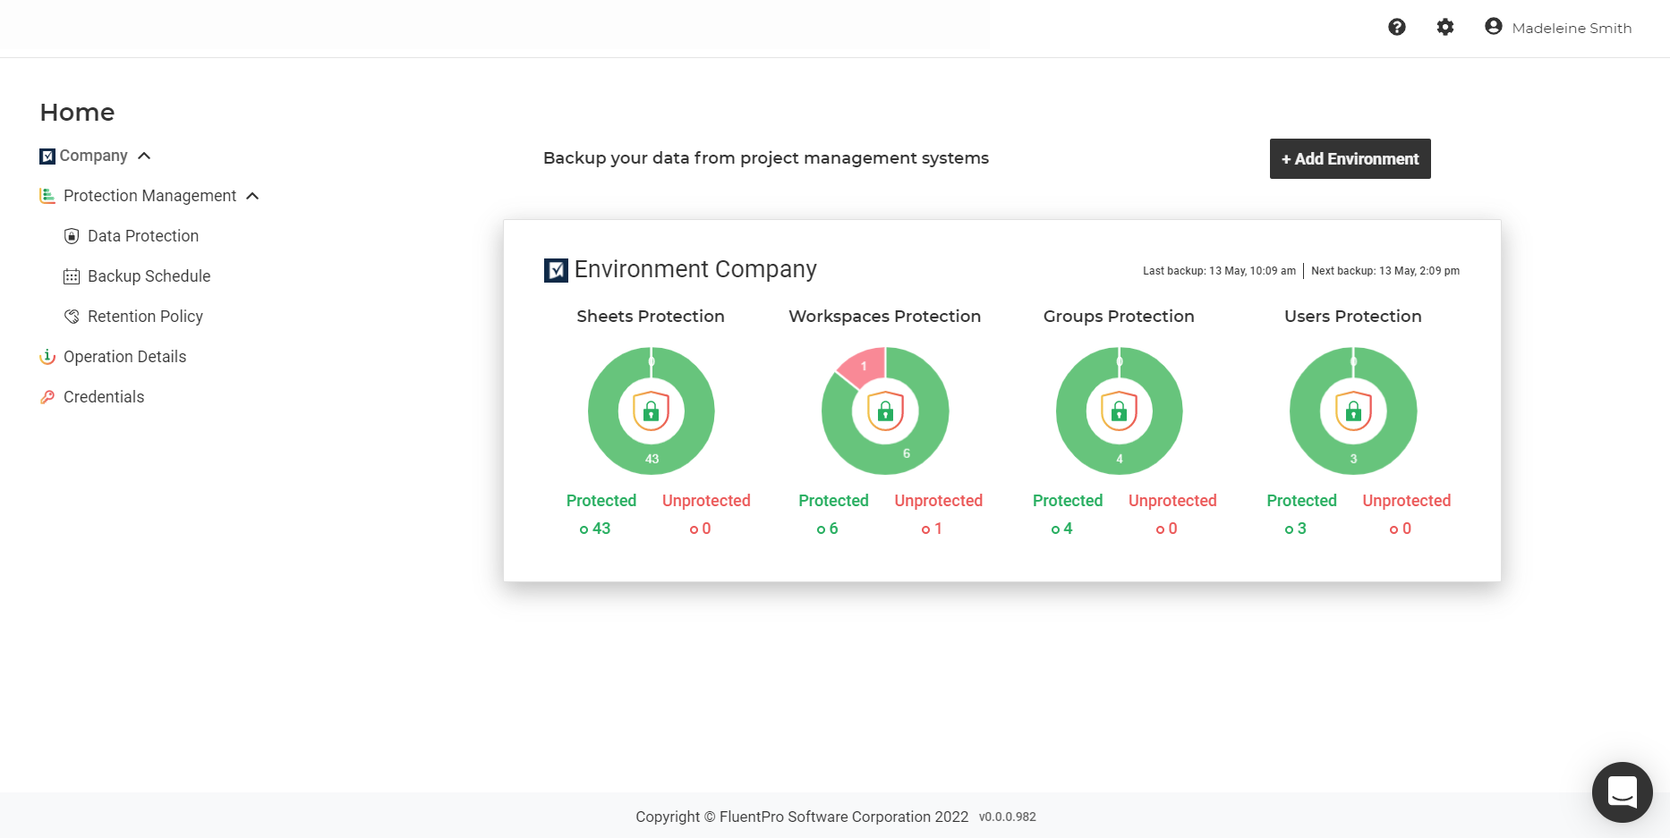Click the protected count 43 under Sheets

[x=595, y=529]
